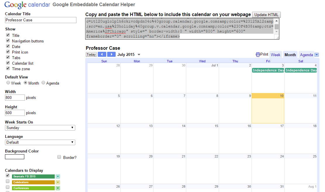Go to previous month with left arrow

[102, 54]
